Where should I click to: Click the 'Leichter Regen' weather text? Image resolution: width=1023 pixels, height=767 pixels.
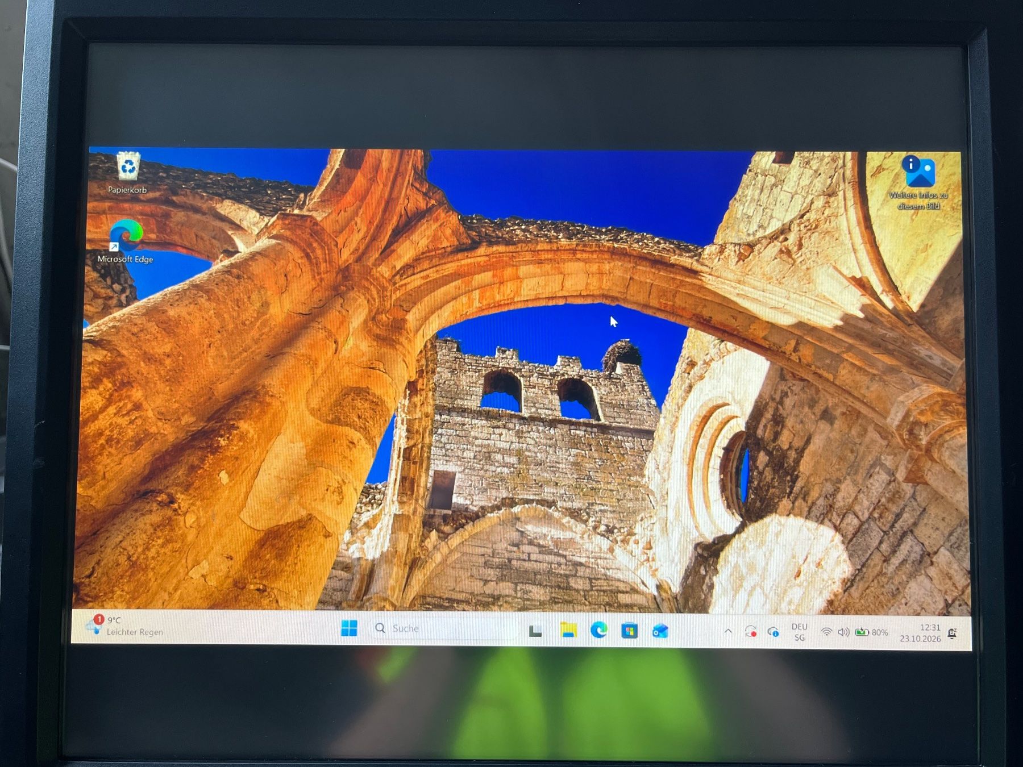point(135,632)
